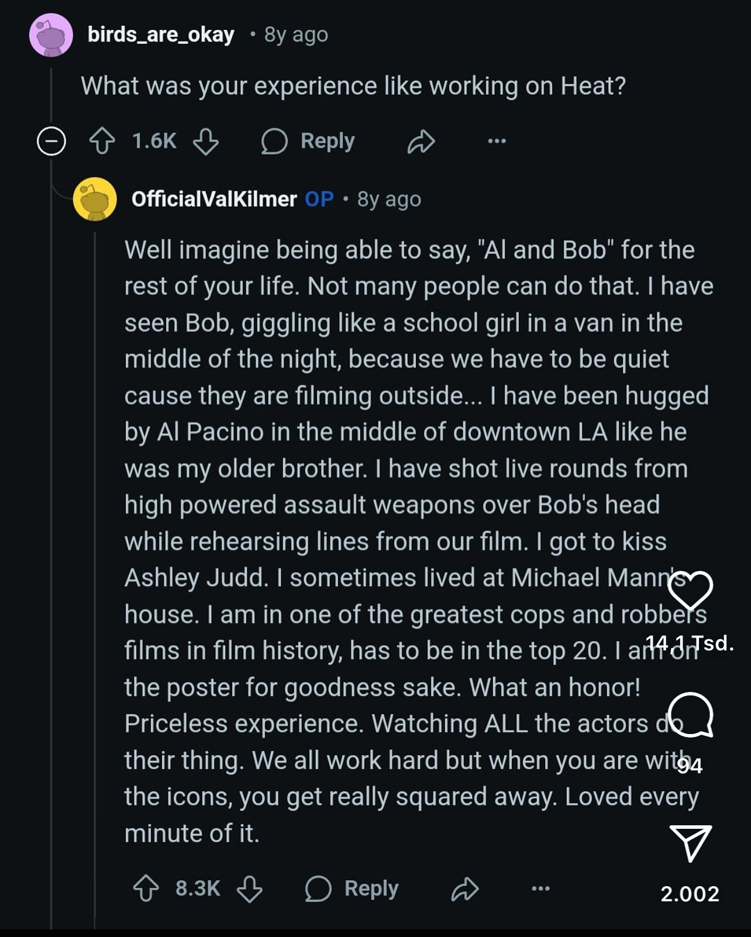751x937 pixels.
Task: Downvote the OfficialValKilmer reply
Action: [x=250, y=889]
